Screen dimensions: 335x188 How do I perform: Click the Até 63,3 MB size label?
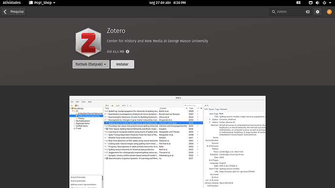[116, 51]
